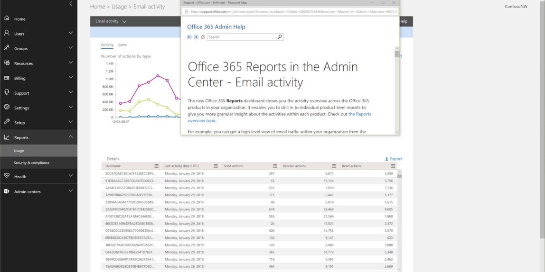Open Send actions column menu icon
This screenshot has width=545, height=272.
tap(274, 166)
